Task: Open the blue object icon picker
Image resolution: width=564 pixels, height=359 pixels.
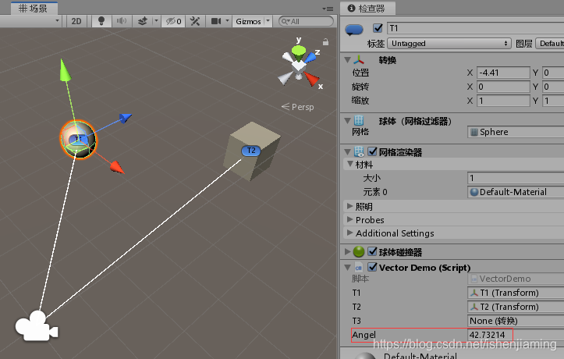Action: pos(354,30)
